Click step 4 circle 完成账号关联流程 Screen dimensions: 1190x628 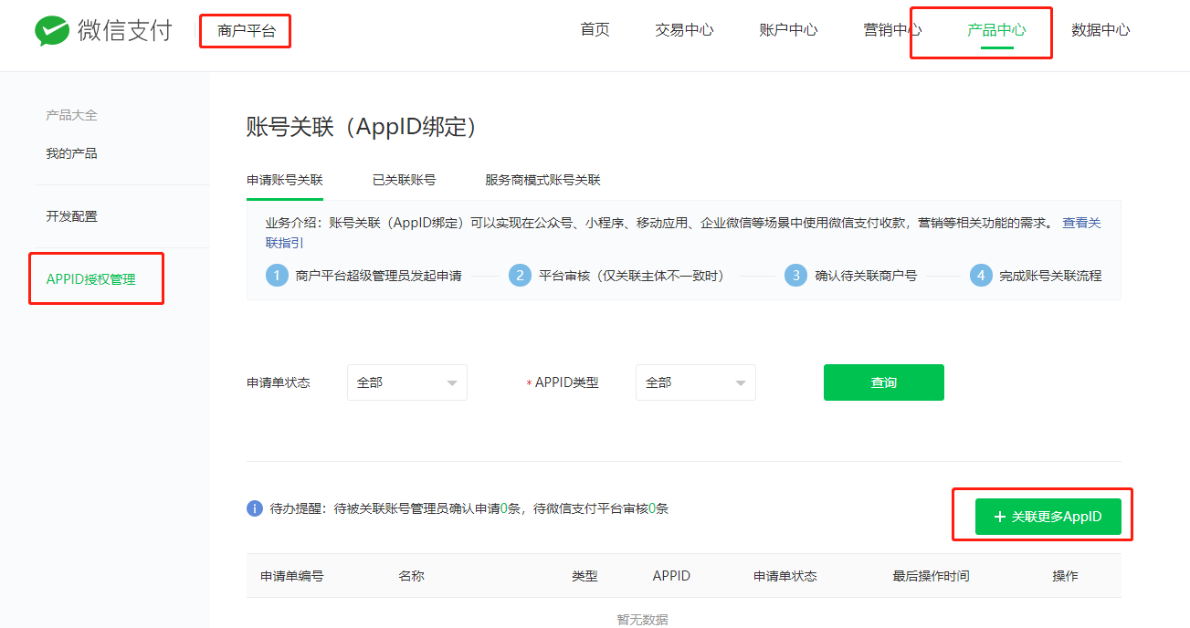coord(981,276)
